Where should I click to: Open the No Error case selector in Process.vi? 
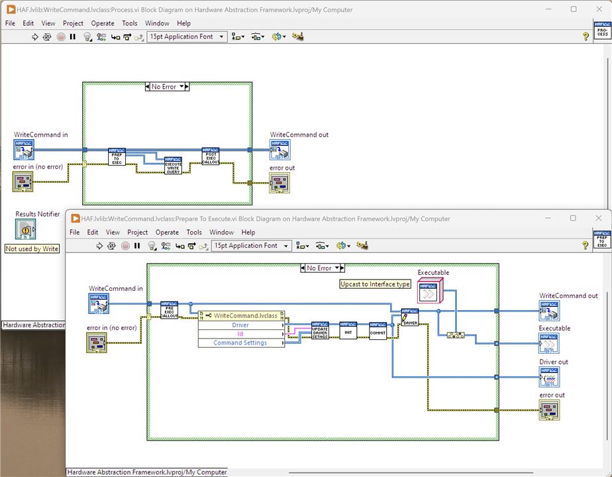pyautogui.click(x=166, y=87)
